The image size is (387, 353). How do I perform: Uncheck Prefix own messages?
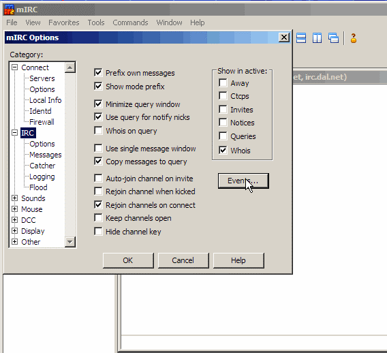pyautogui.click(x=98, y=72)
